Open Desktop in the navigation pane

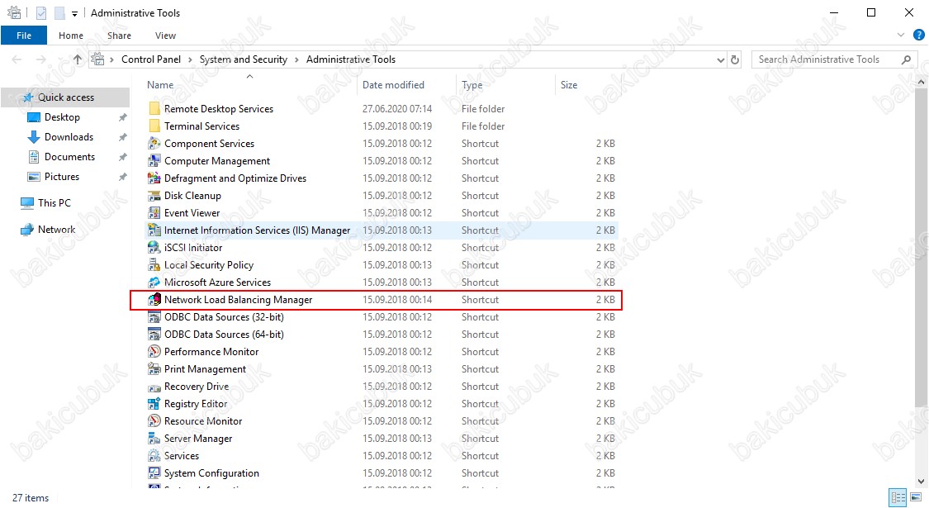click(62, 117)
